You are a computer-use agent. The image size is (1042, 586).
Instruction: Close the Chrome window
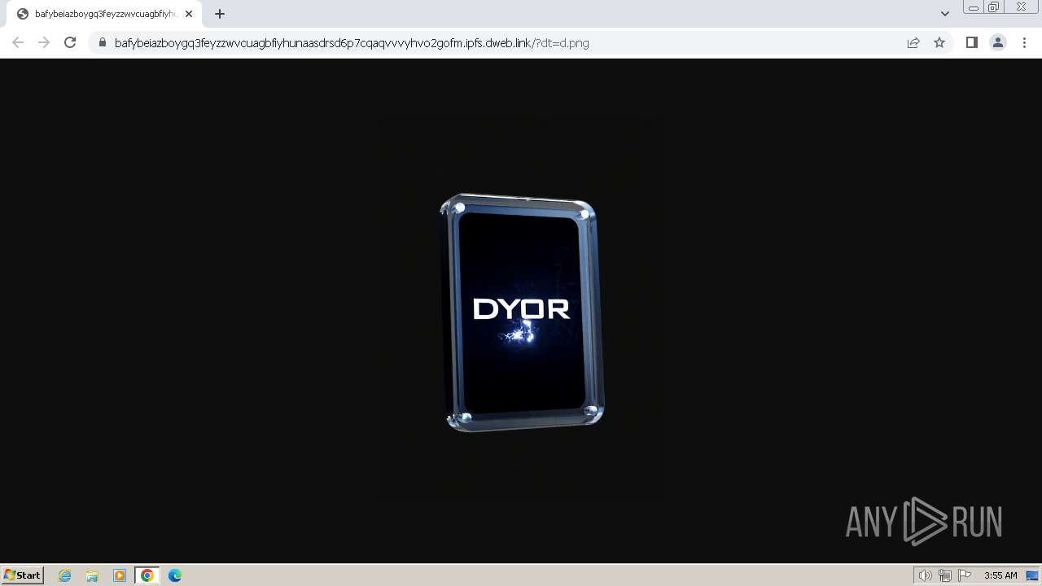click(x=1021, y=7)
